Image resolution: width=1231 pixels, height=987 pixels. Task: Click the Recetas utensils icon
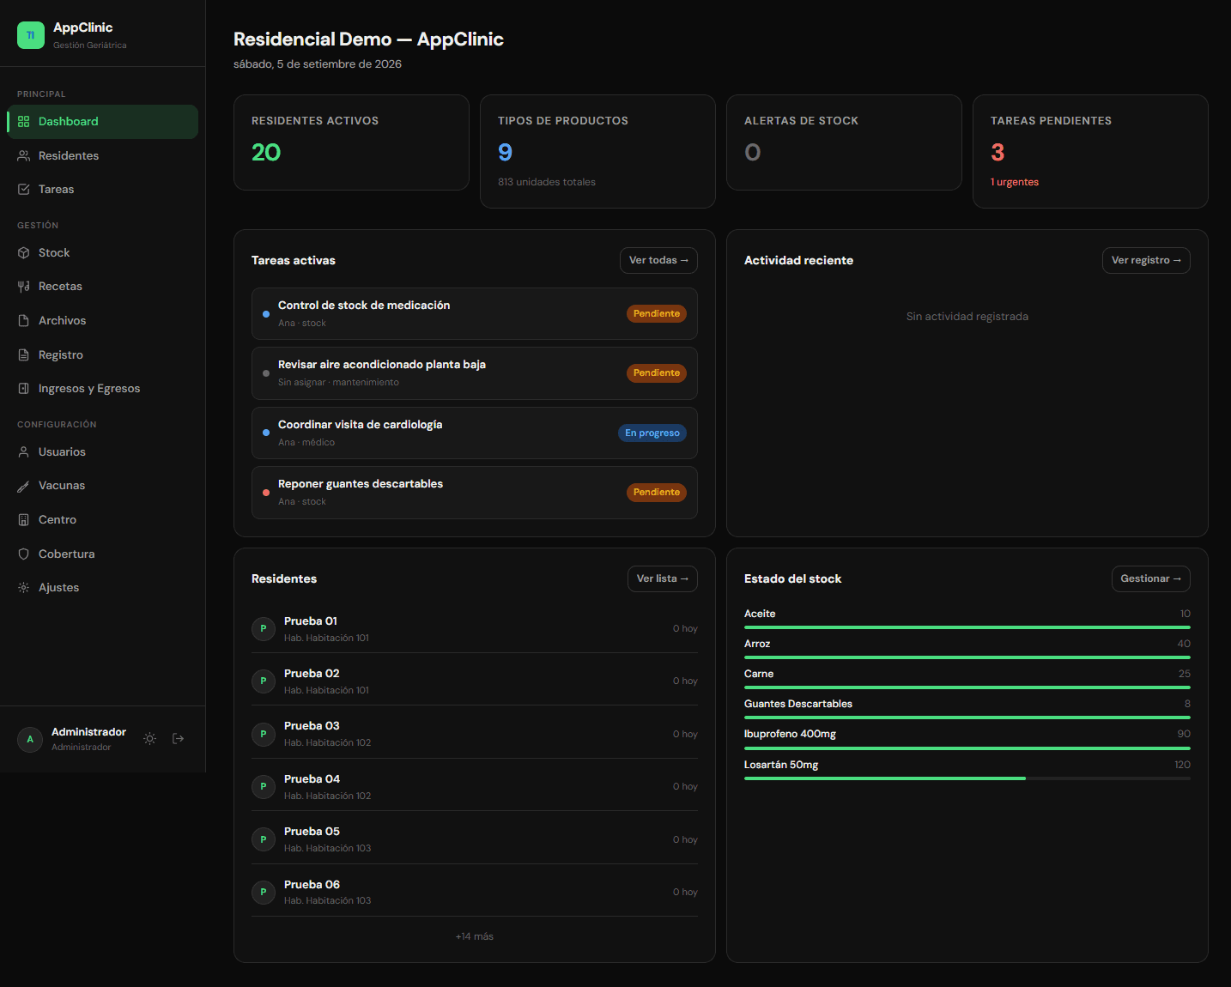[x=24, y=287]
